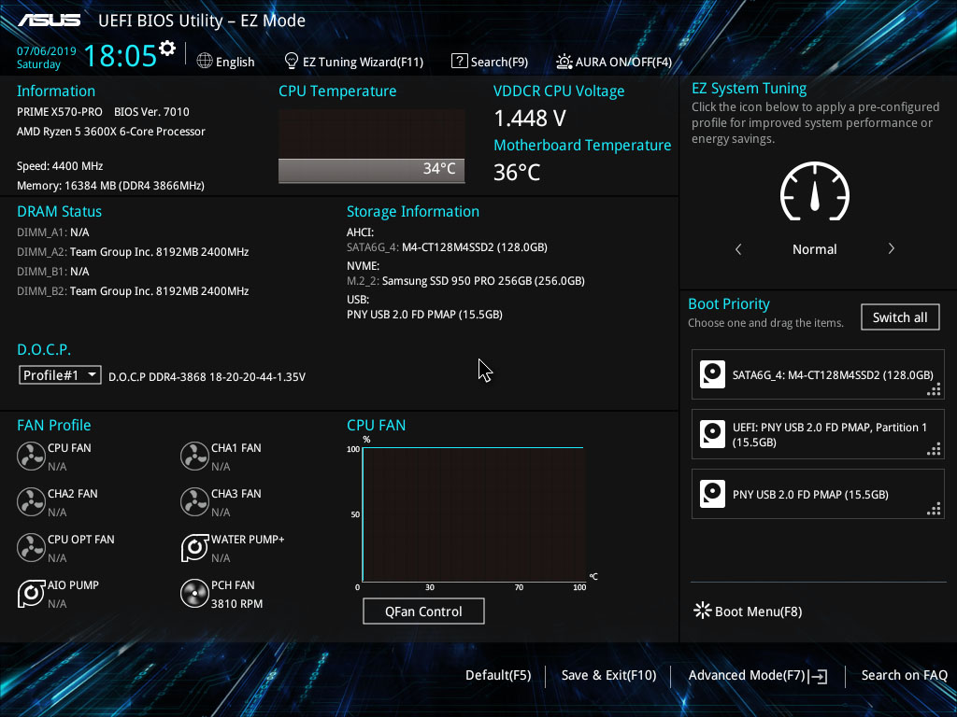Image resolution: width=957 pixels, height=717 pixels.
Task: Click the Normal tuning profile label
Action: point(814,248)
